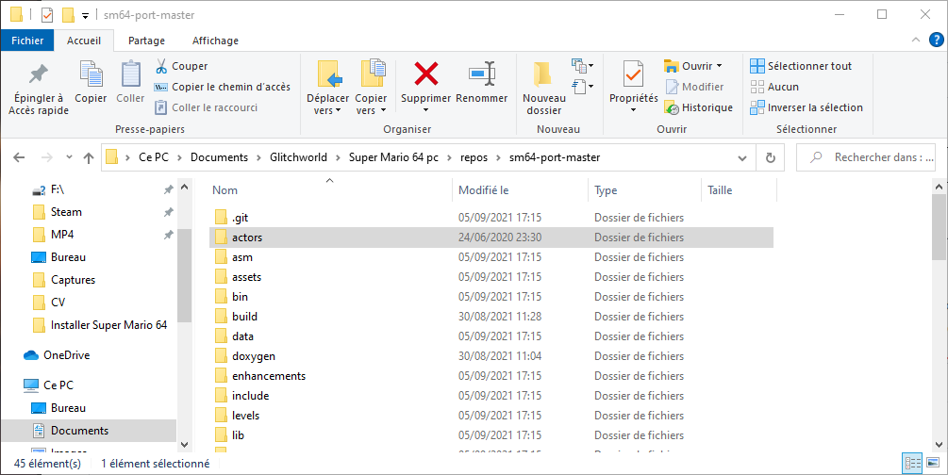The width and height of the screenshot is (948, 475).
Task: Click the Renommer icon in ribbon
Action: click(x=481, y=74)
